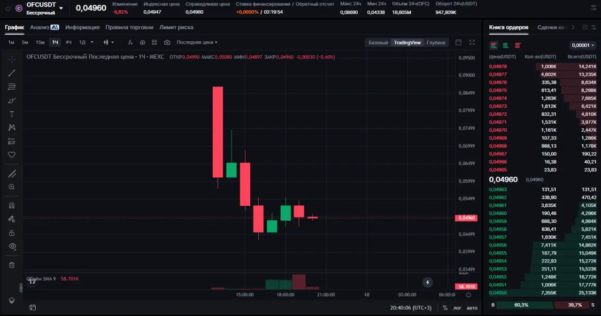601x316 pixels.
Task: Show only asks (red) in order book
Action: click(517, 45)
